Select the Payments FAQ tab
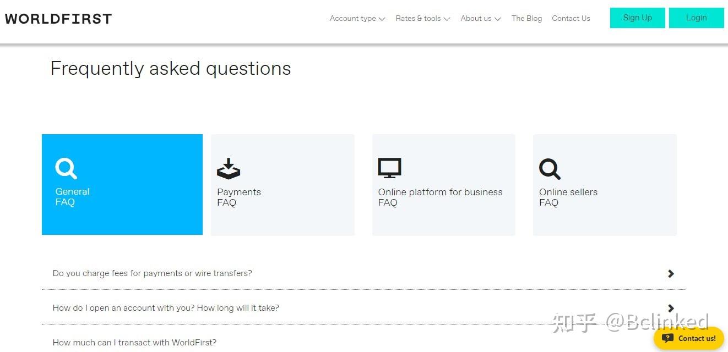728x352 pixels. 282,185
